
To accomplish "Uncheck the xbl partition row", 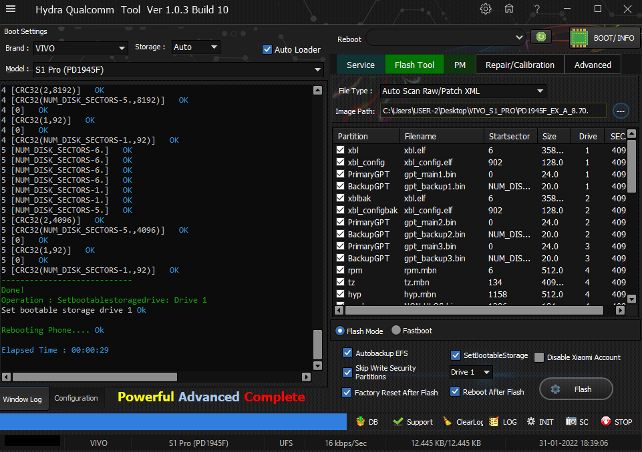I will click(x=340, y=150).
